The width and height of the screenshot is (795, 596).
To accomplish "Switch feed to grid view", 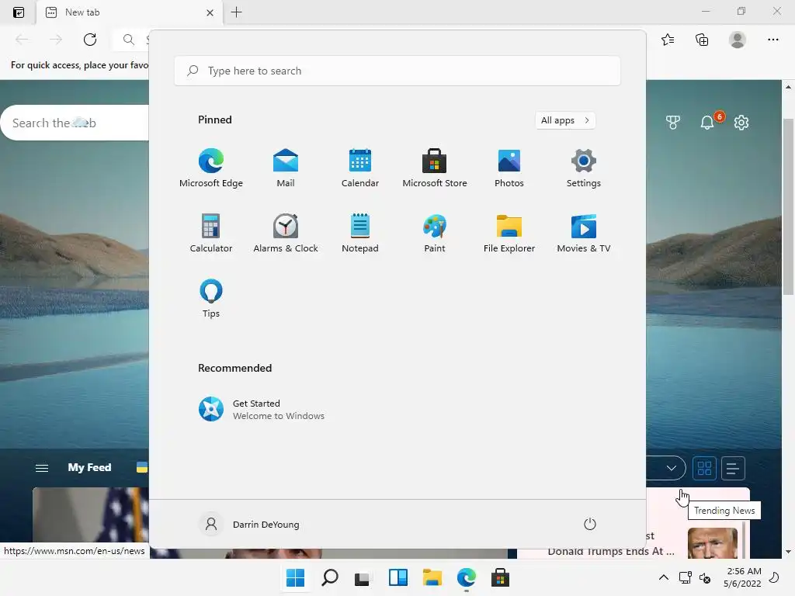I will point(704,468).
